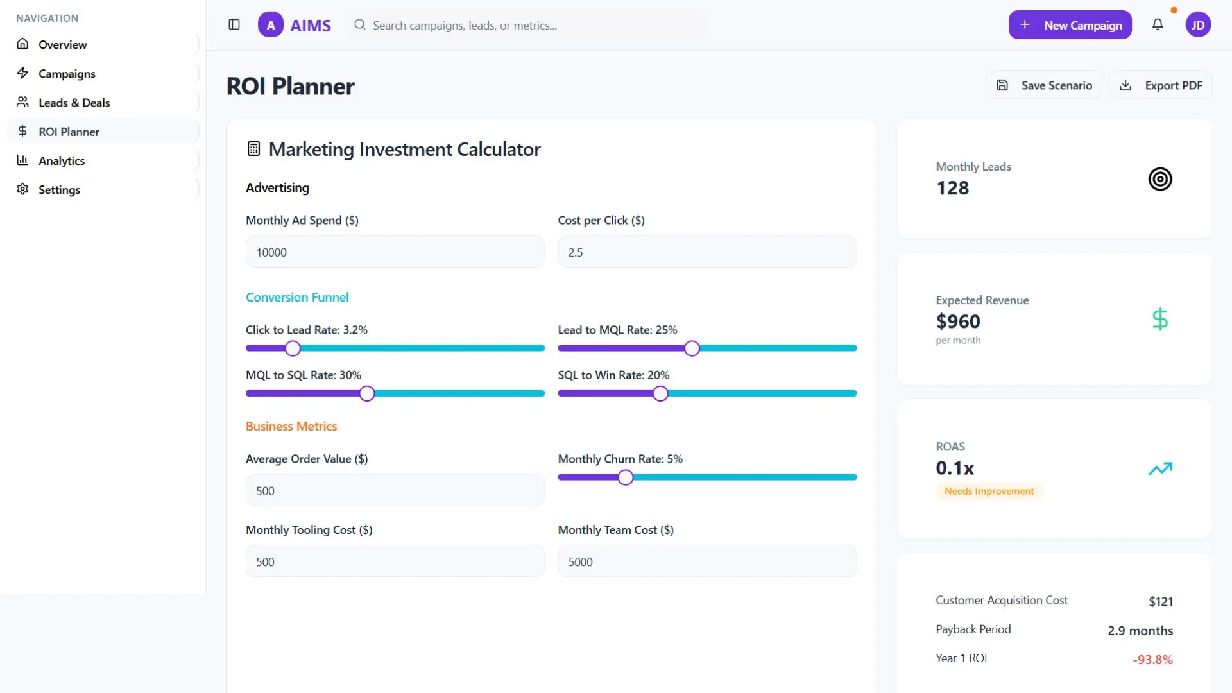Click the Campaigns lightning icon
Image resolution: width=1232 pixels, height=693 pixels.
pyautogui.click(x=22, y=73)
